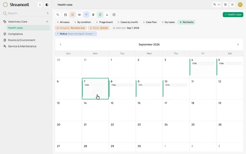The width and height of the screenshot is (246, 154).
Task: Toggle the favorite star on Case flow
Action: (144, 22)
